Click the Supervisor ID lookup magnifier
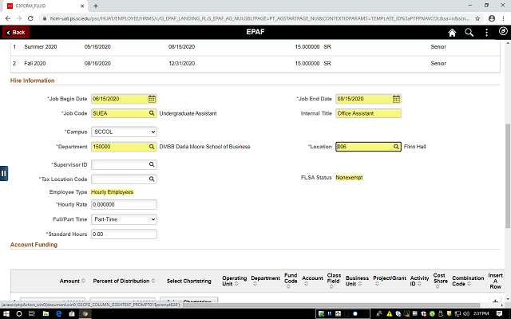 click(152, 163)
